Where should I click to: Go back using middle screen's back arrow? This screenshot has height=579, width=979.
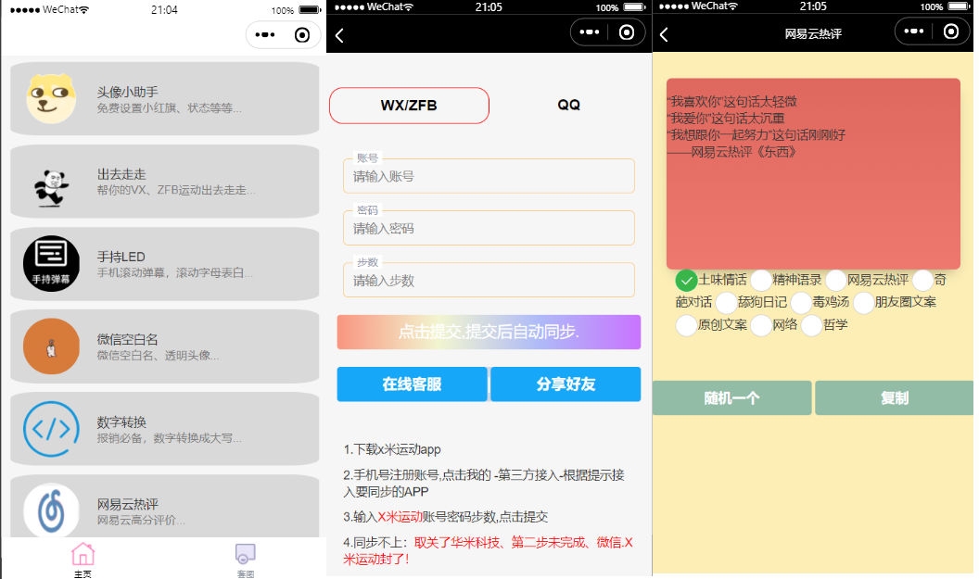point(339,36)
